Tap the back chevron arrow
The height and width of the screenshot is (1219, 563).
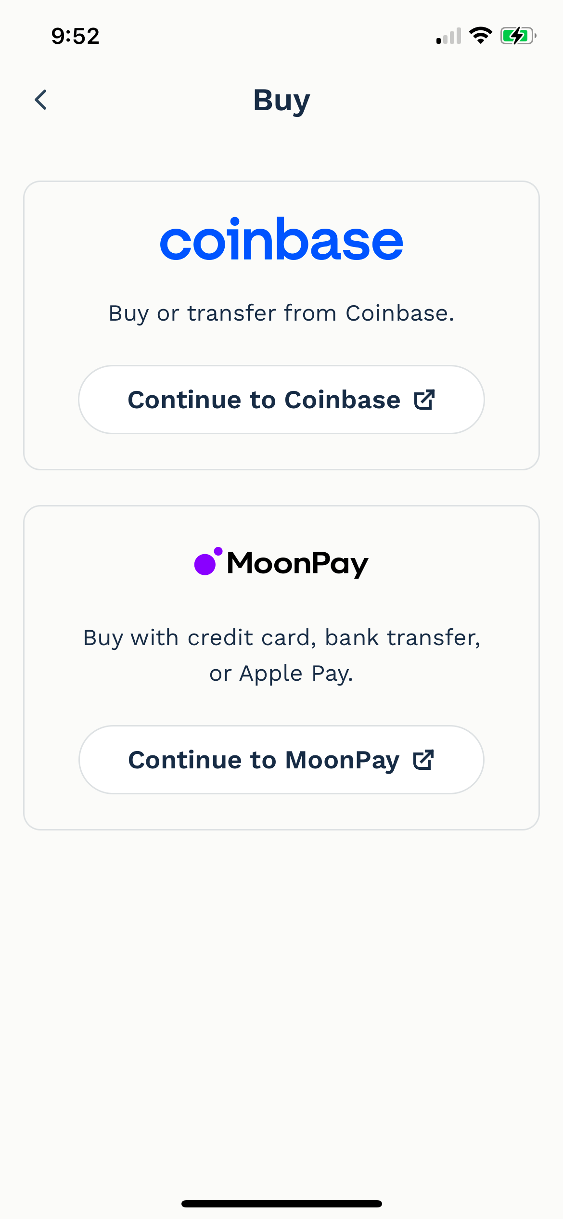click(41, 100)
